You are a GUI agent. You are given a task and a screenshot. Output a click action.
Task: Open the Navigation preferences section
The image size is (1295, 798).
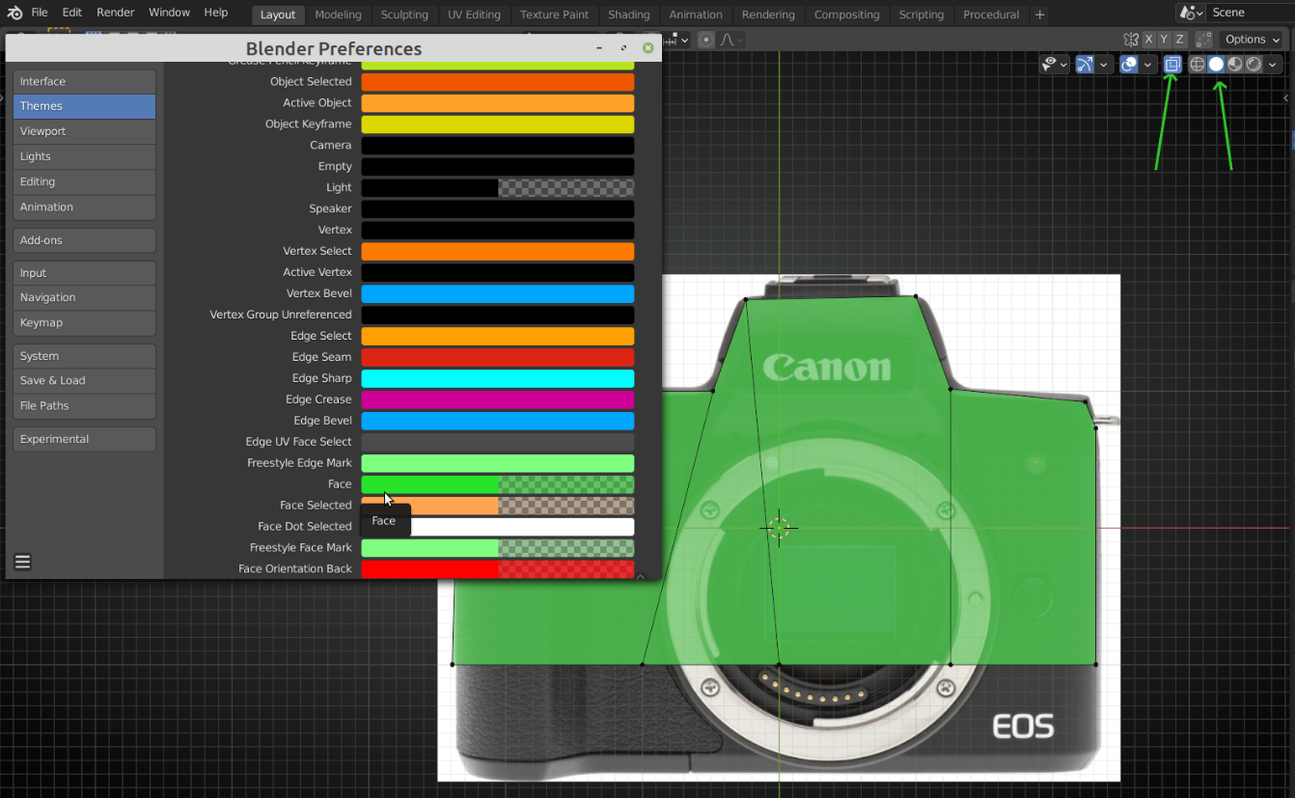click(x=84, y=298)
